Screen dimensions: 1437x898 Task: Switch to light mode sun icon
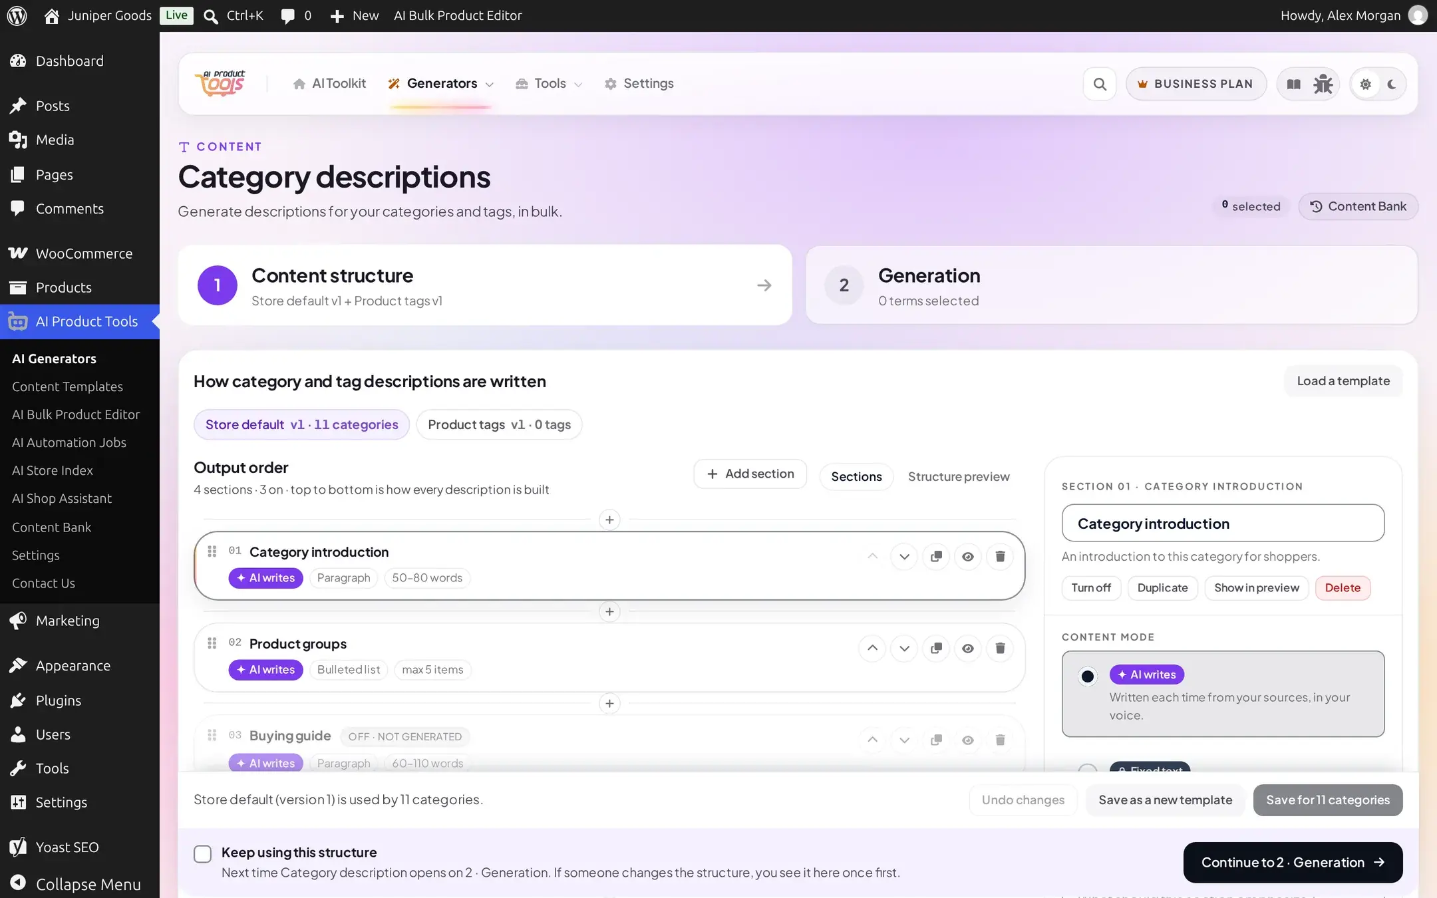(x=1365, y=84)
